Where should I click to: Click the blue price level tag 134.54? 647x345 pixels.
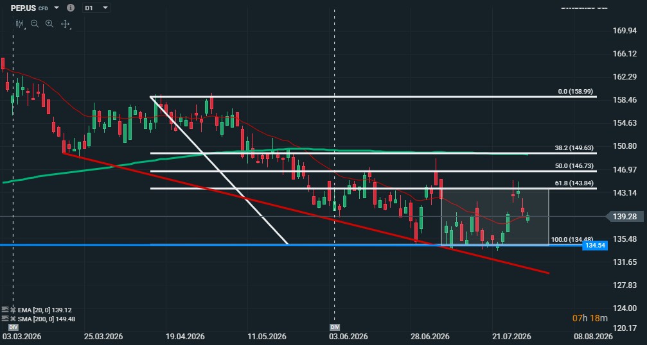(x=594, y=246)
